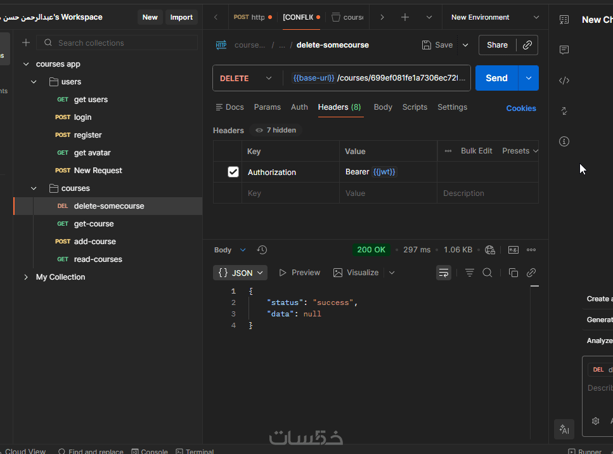613x454 pixels.
Task: Open the JSON format dropdown
Action: coord(240,273)
